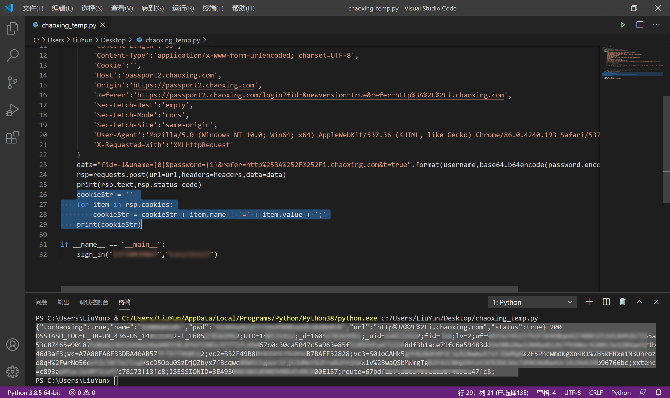
Task: Click the Run Python file button
Action: pyautogui.click(x=622, y=25)
